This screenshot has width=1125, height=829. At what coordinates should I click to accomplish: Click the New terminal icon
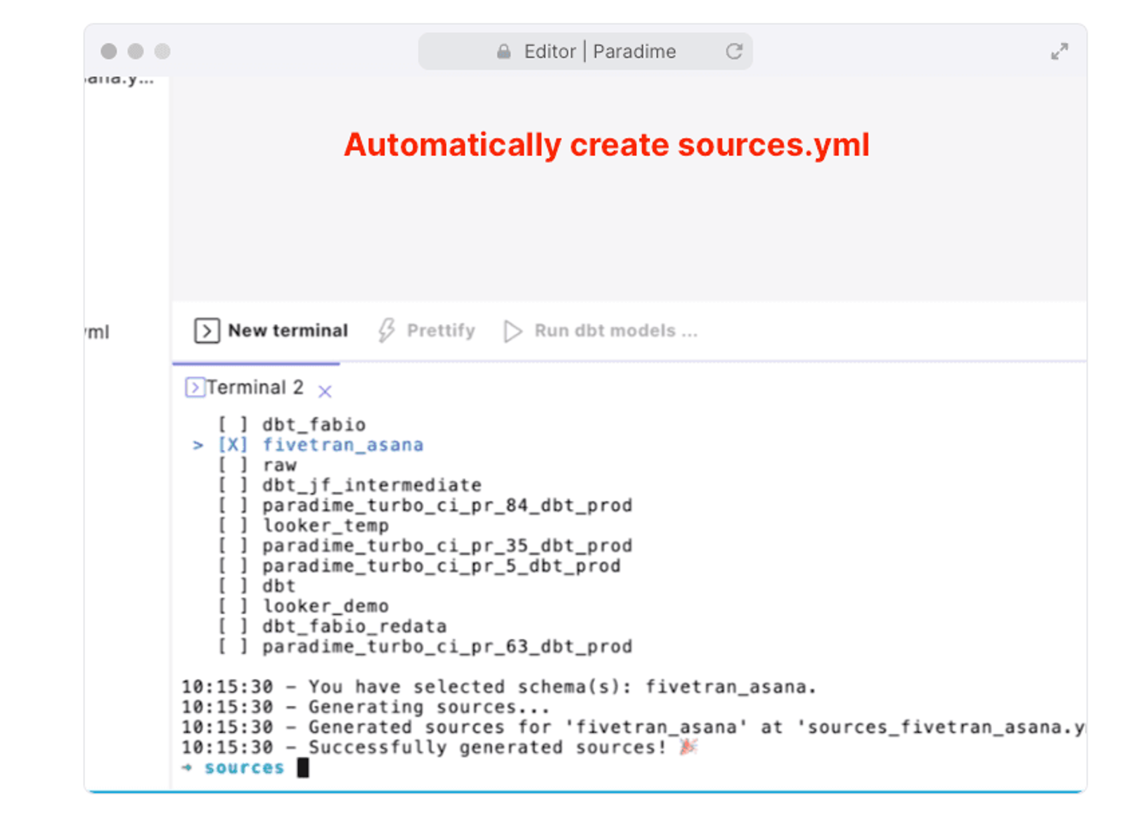point(207,330)
